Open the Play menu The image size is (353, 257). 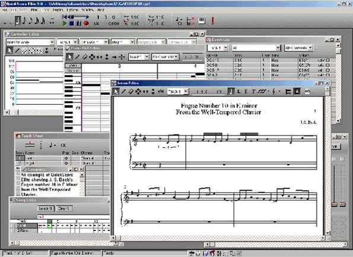34,10
